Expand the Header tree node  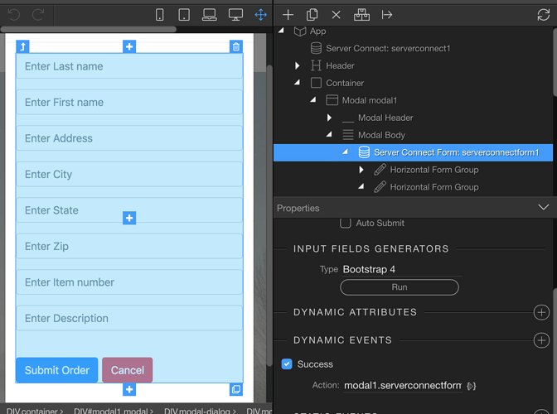298,65
